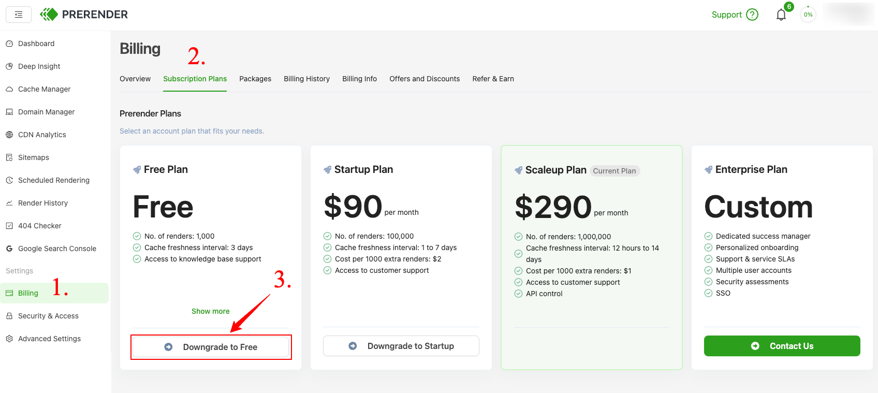Click the Scaleup Plan rocket icon
Image resolution: width=878 pixels, height=393 pixels.
pos(518,170)
